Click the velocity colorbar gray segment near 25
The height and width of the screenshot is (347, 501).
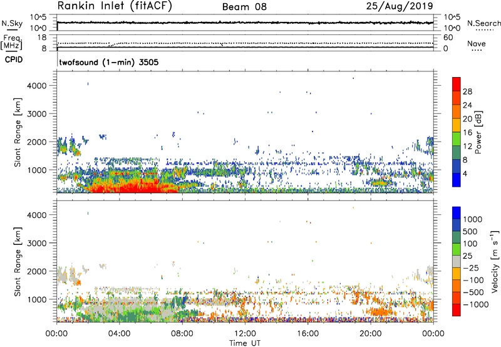tap(457, 261)
